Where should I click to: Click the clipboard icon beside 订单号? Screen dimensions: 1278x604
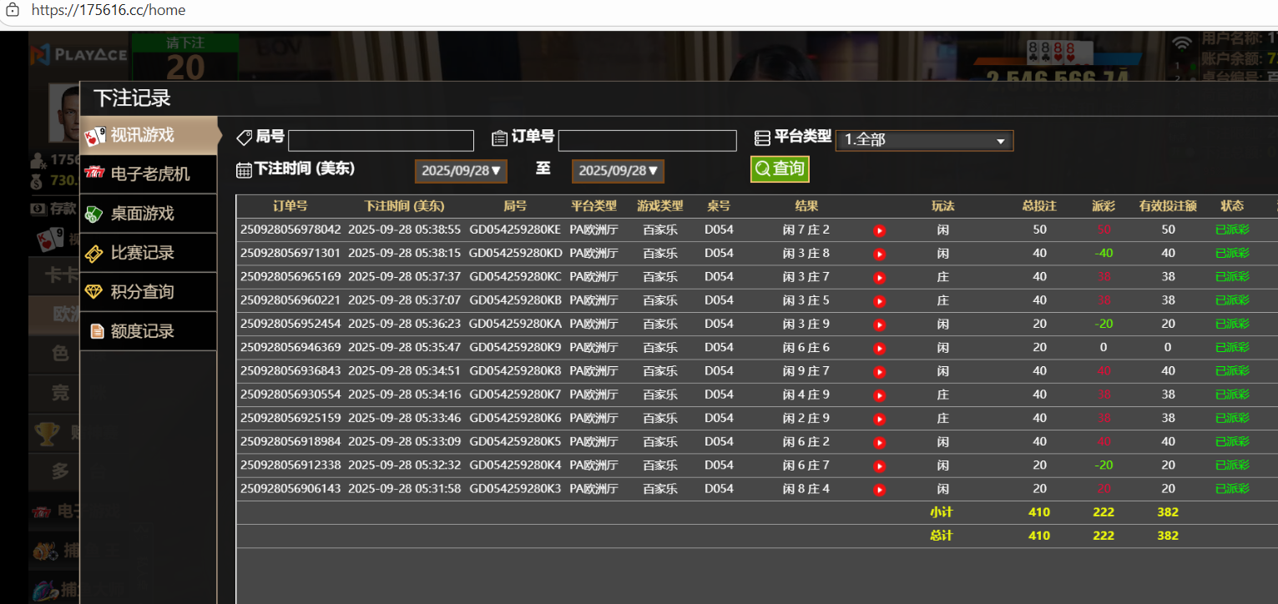tap(499, 138)
